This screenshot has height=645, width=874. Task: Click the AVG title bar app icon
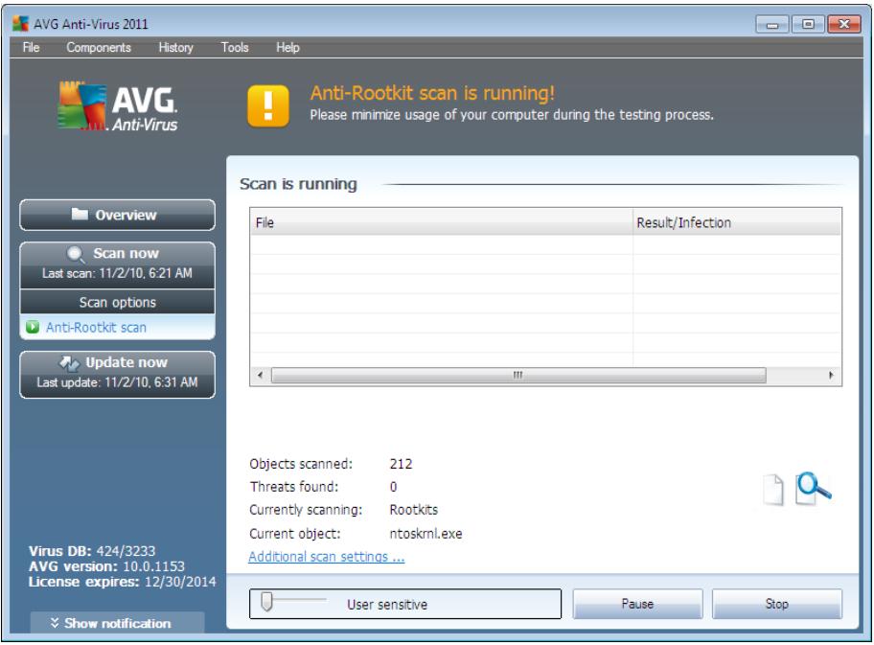coord(21,24)
